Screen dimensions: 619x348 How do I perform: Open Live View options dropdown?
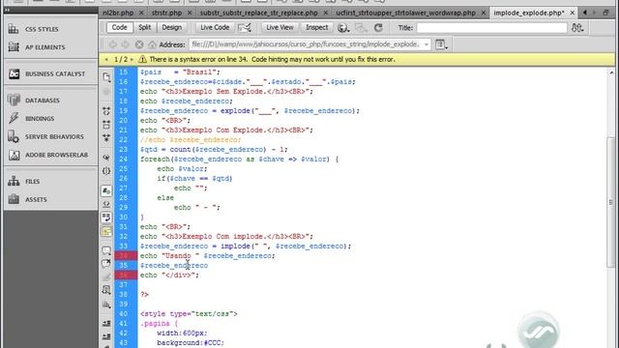tap(441, 44)
